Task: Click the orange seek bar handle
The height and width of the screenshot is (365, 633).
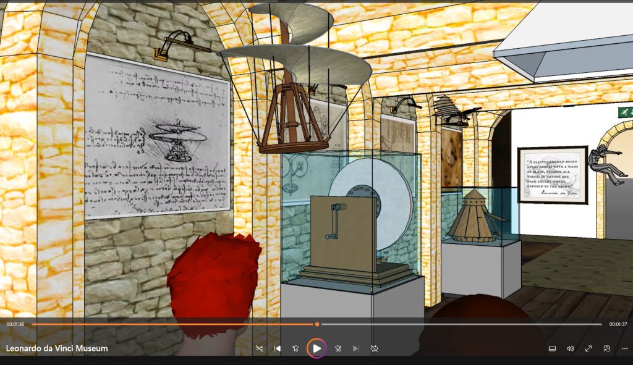Action: [317, 324]
